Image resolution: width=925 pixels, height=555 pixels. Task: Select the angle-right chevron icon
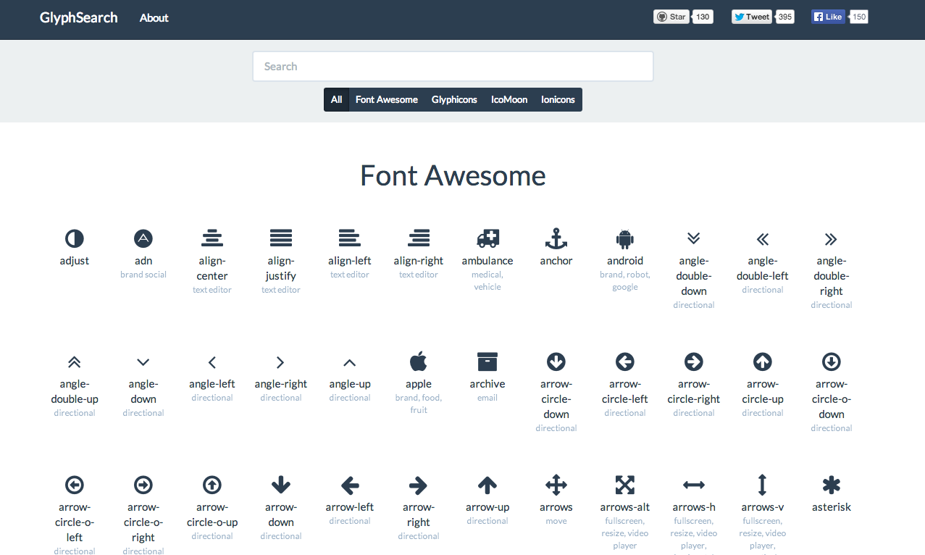click(x=281, y=362)
